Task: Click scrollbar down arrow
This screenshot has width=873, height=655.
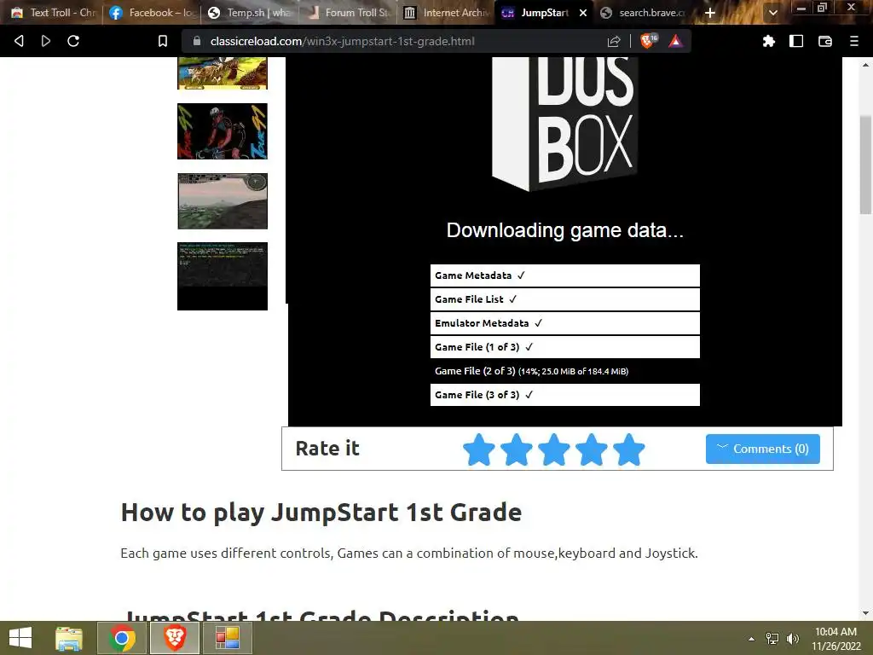Action: click(x=865, y=613)
